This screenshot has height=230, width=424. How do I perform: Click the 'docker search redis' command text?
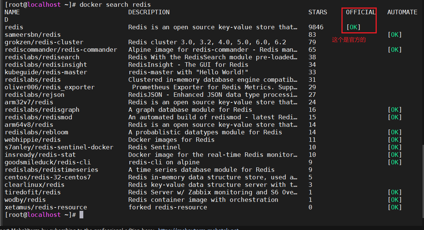[115, 5]
